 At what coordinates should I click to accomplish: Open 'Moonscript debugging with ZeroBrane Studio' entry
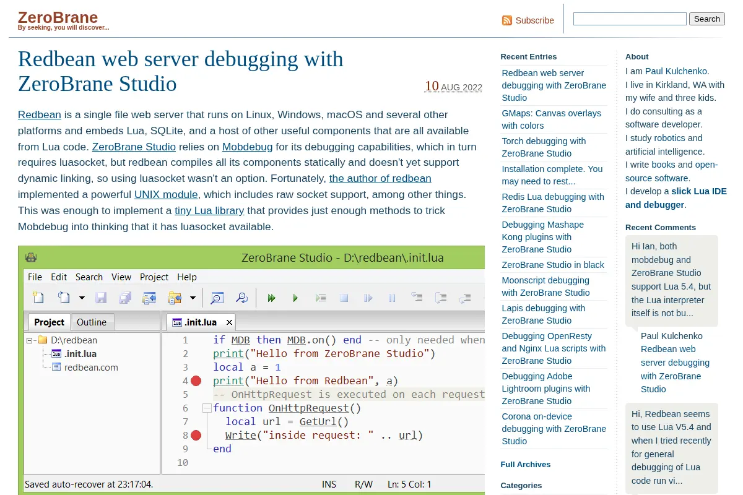point(545,286)
